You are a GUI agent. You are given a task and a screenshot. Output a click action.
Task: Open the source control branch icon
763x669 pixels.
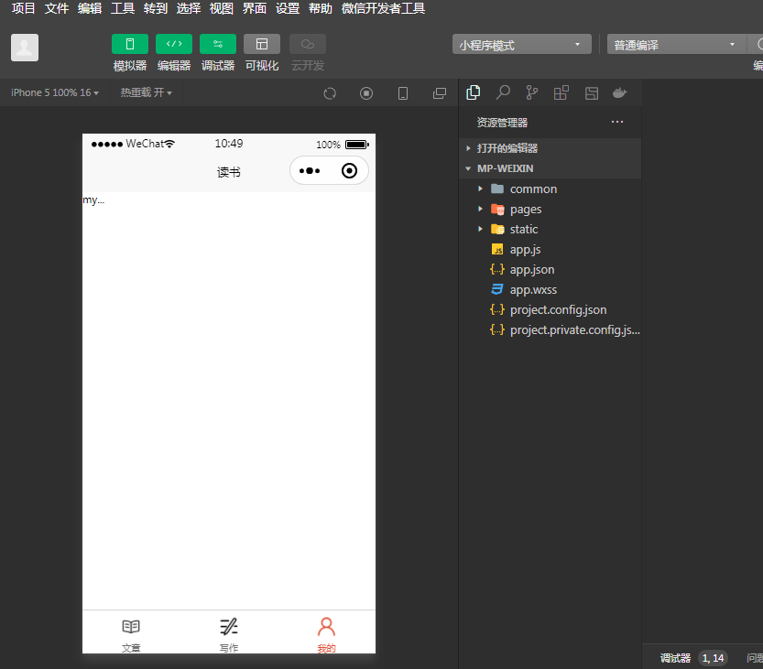click(x=532, y=92)
